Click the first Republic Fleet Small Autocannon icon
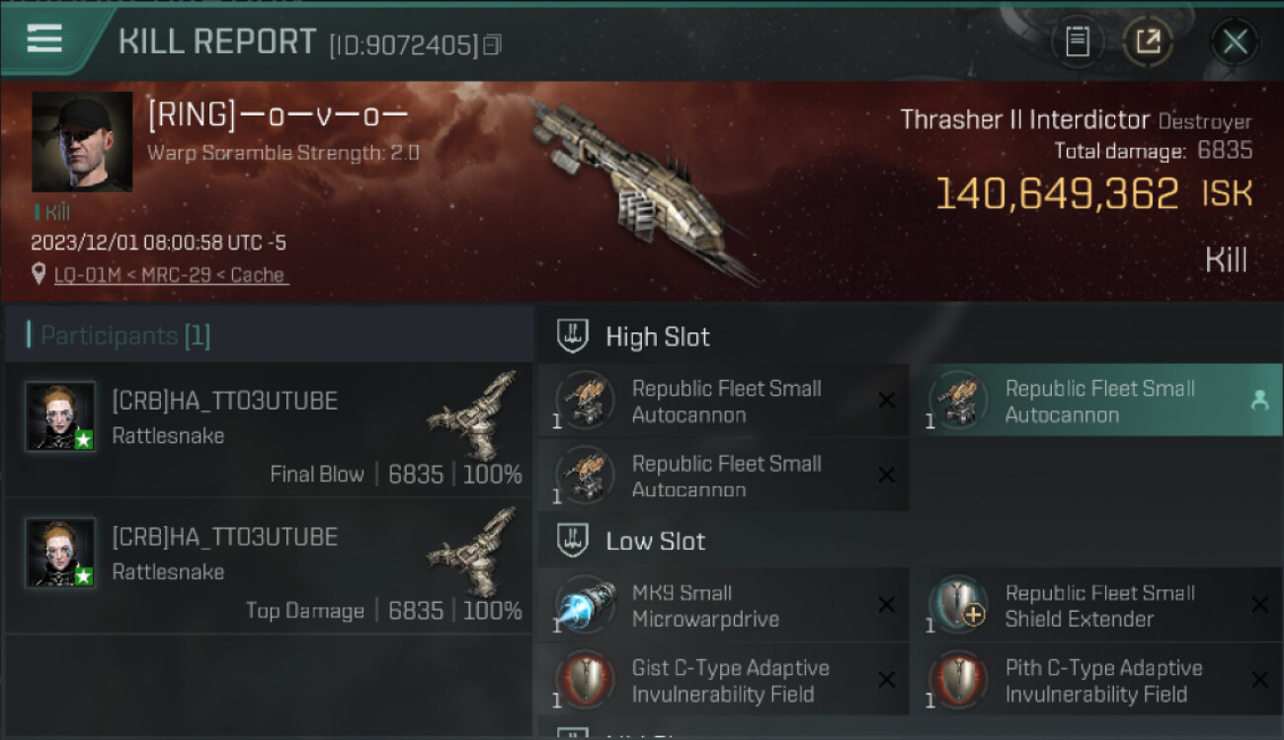Viewport: 1284px width, 740px height. click(x=586, y=401)
